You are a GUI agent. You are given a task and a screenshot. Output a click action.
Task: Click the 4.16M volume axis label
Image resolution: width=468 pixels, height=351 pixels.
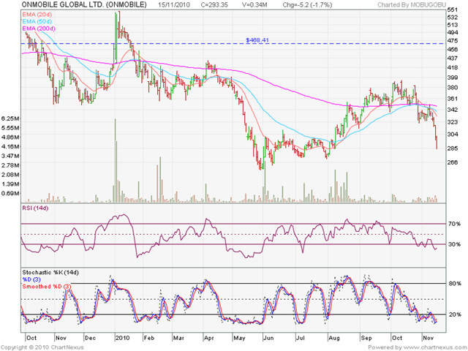tap(10, 146)
